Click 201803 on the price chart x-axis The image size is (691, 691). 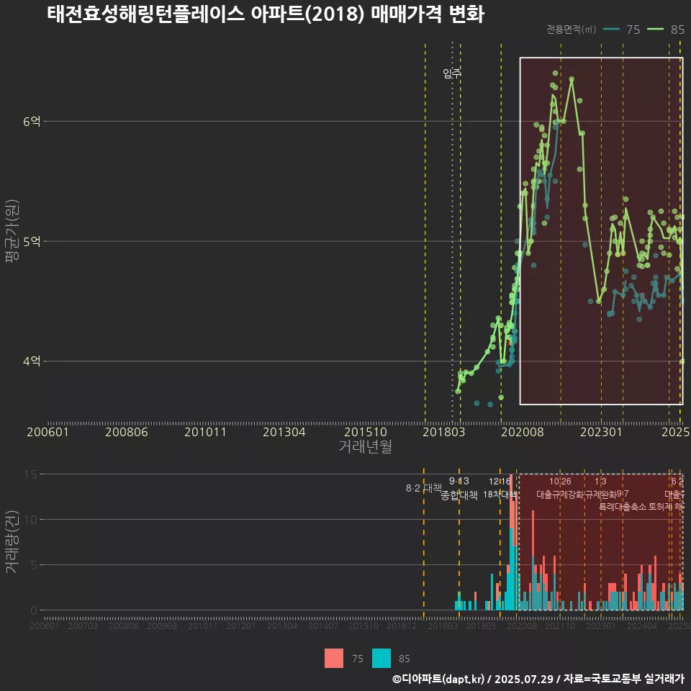444,432
